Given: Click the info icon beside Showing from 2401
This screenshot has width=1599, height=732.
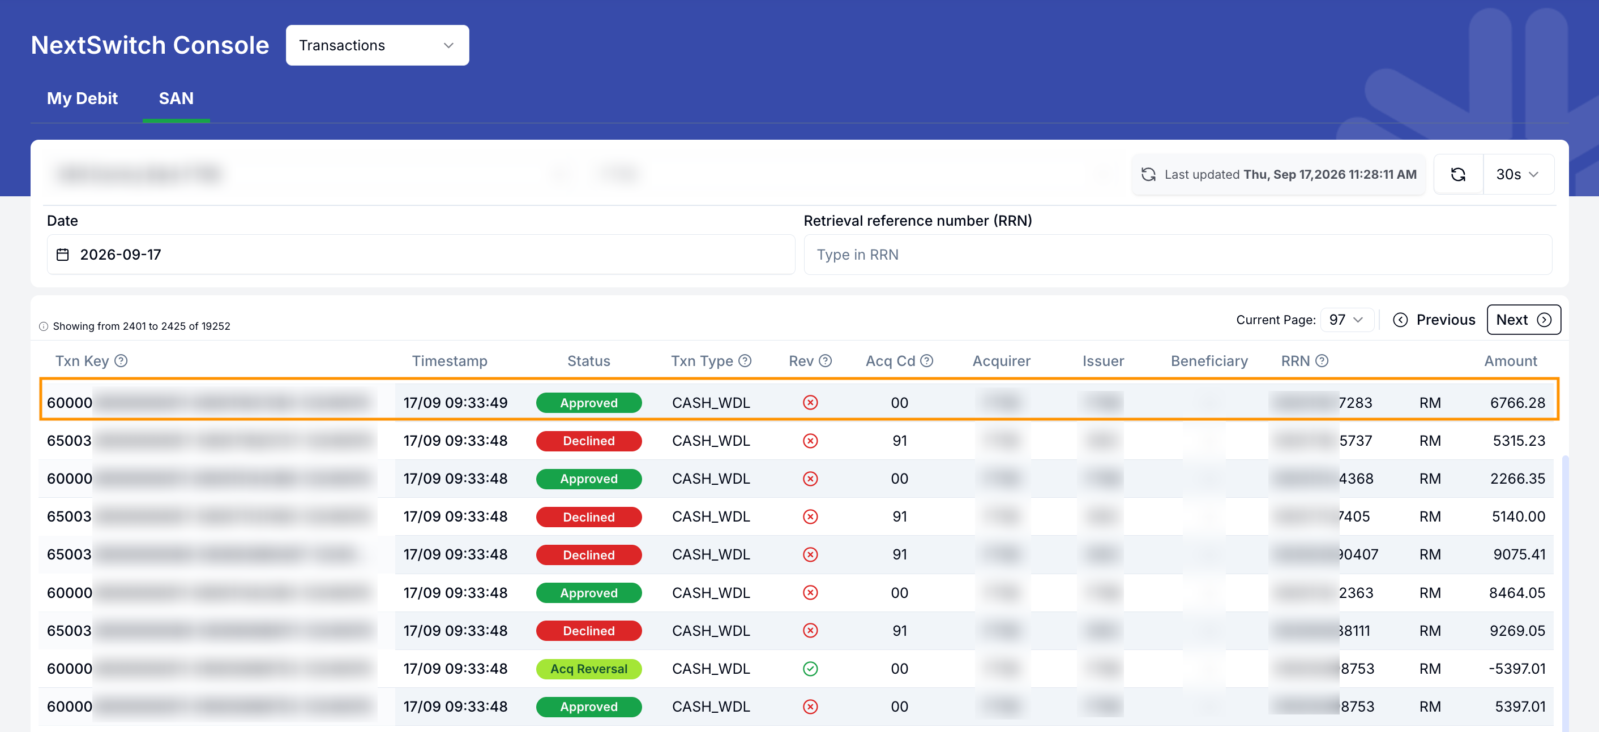Looking at the screenshot, I should [x=44, y=326].
